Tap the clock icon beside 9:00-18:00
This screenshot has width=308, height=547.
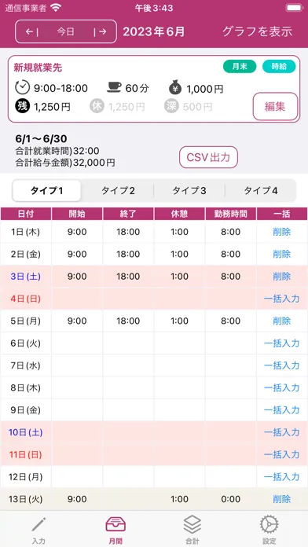22,88
